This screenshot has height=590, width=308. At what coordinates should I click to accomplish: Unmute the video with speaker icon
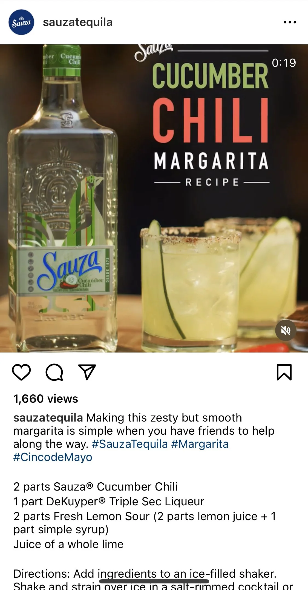click(286, 330)
